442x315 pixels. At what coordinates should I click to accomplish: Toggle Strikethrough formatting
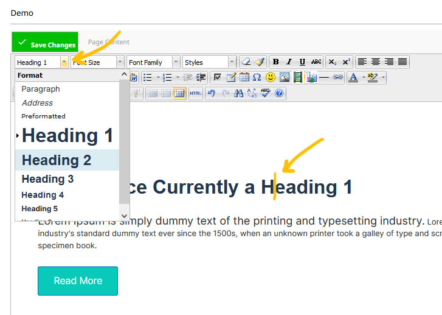point(316,62)
